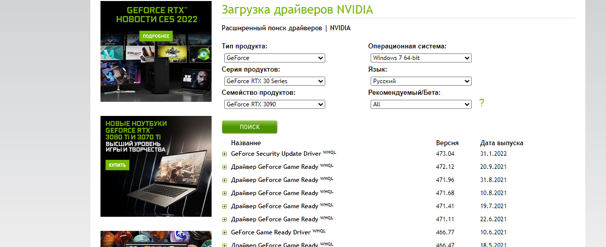Click version number 471.96
The image size is (606, 247).
[445, 179]
